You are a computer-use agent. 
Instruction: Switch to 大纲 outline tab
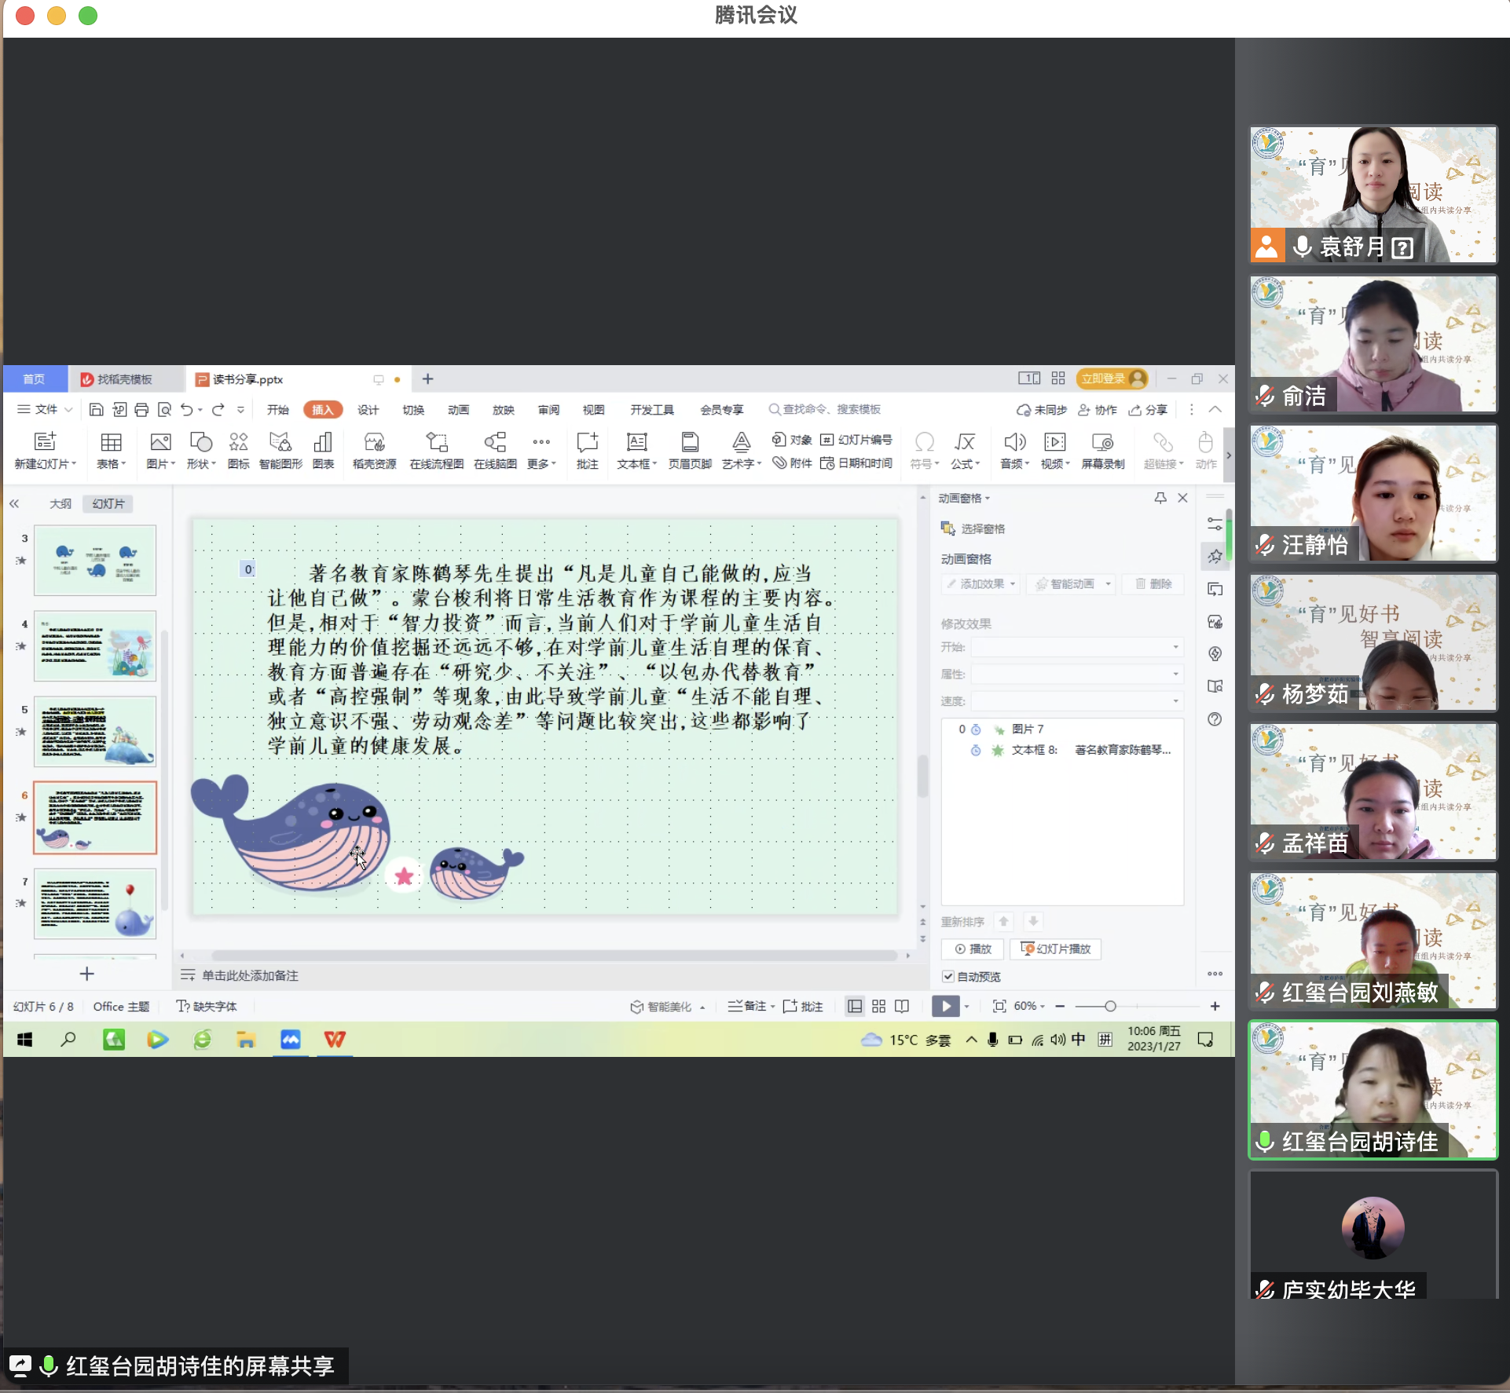pyautogui.click(x=60, y=503)
